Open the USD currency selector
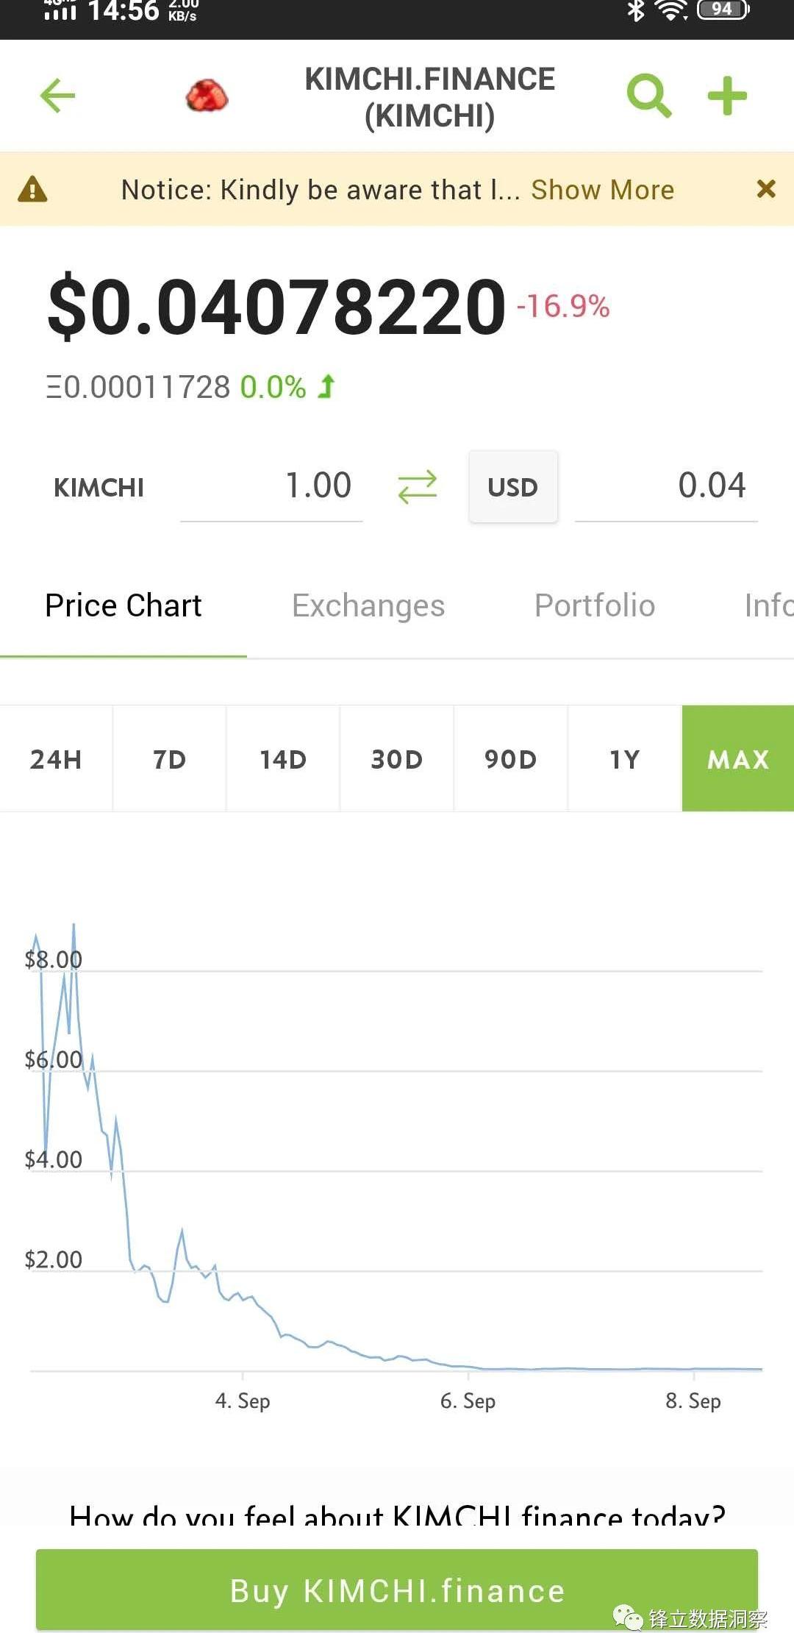Viewport: 794px width, 1633px height. pos(513,487)
